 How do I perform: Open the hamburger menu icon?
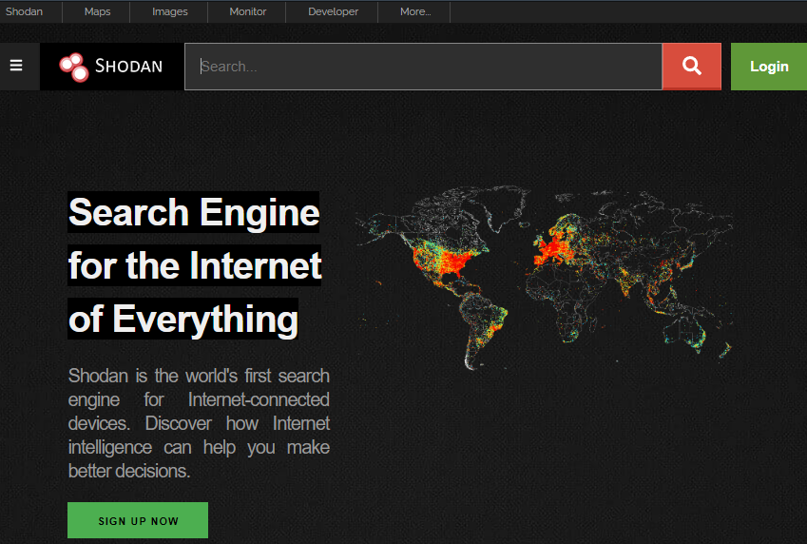click(x=16, y=66)
